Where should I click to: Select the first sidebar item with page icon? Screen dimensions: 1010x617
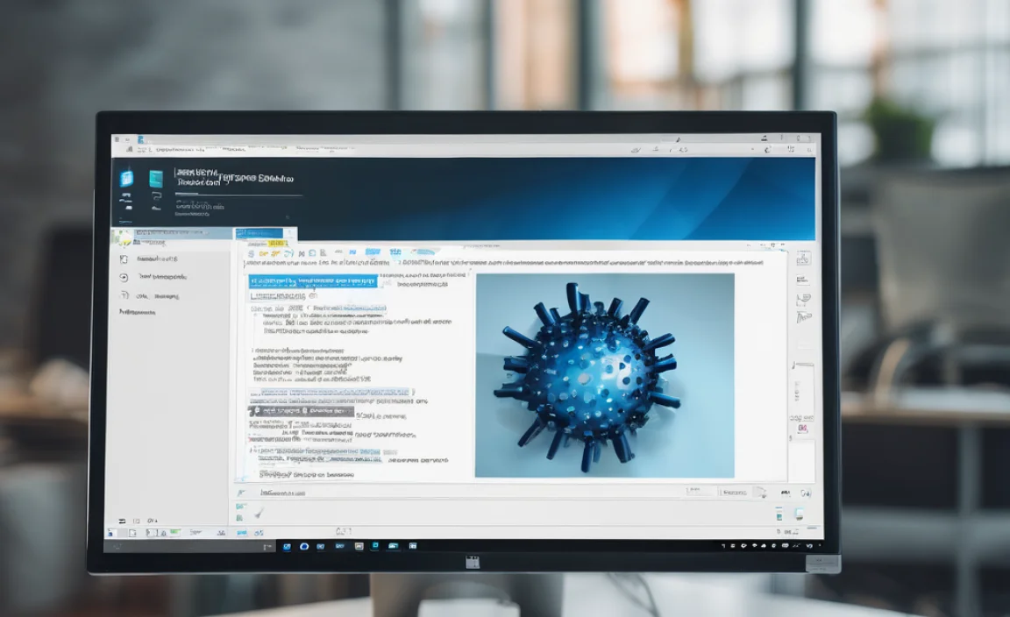click(x=124, y=259)
